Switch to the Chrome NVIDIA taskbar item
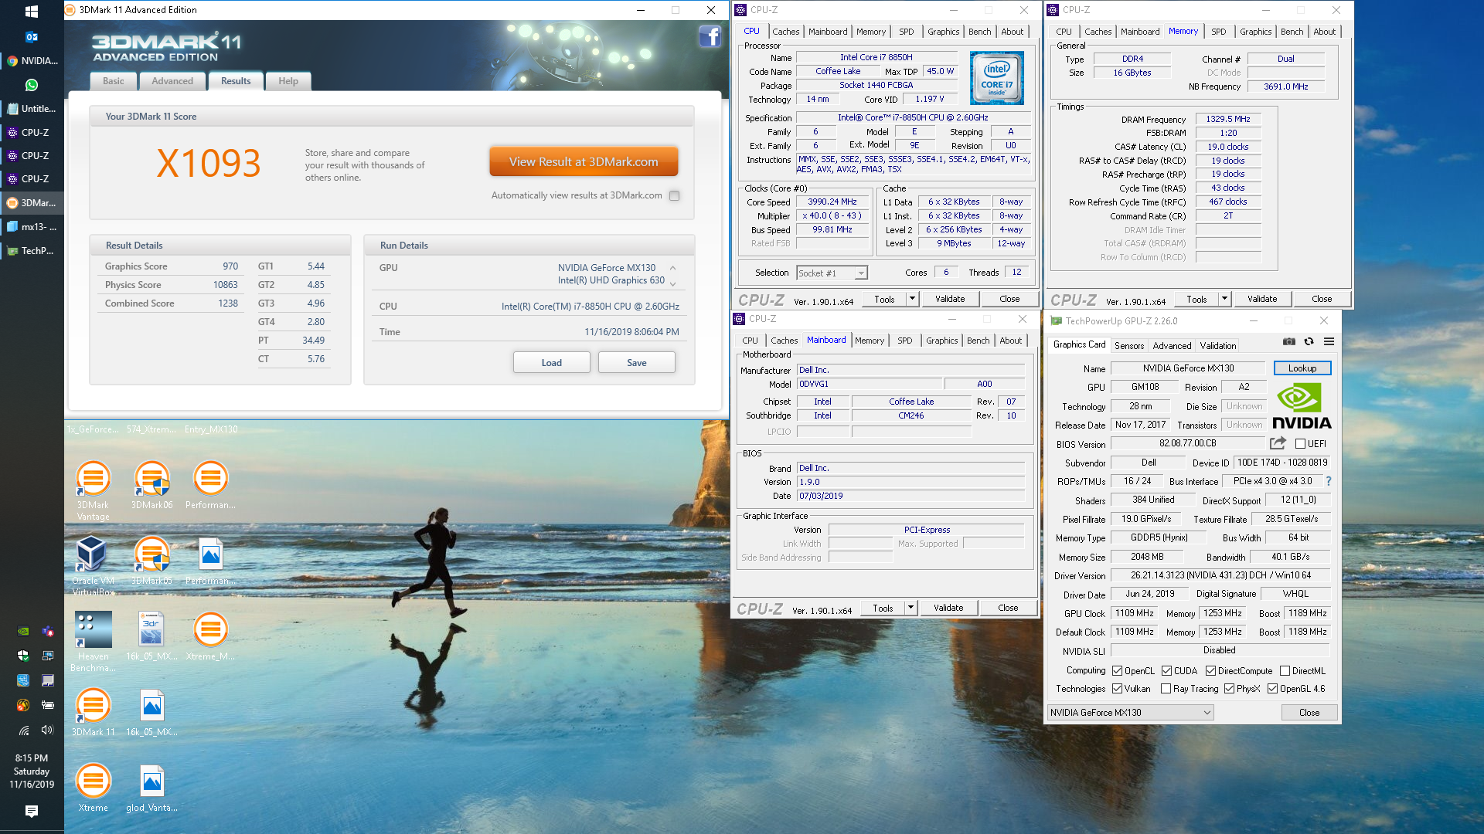Image resolution: width=1484 pixels, height=834 pixels. pos(32,61)
